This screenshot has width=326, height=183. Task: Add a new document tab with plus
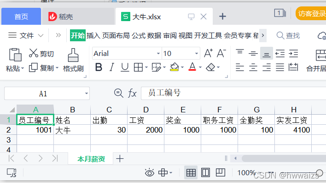(x=222, y=17)
